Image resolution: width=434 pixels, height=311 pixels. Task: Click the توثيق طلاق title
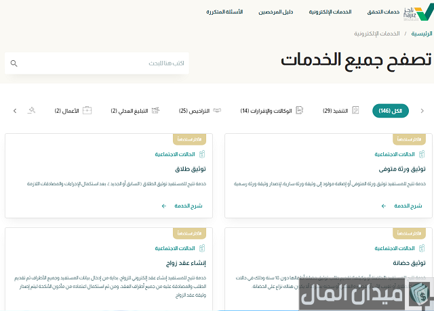[191, 169]
